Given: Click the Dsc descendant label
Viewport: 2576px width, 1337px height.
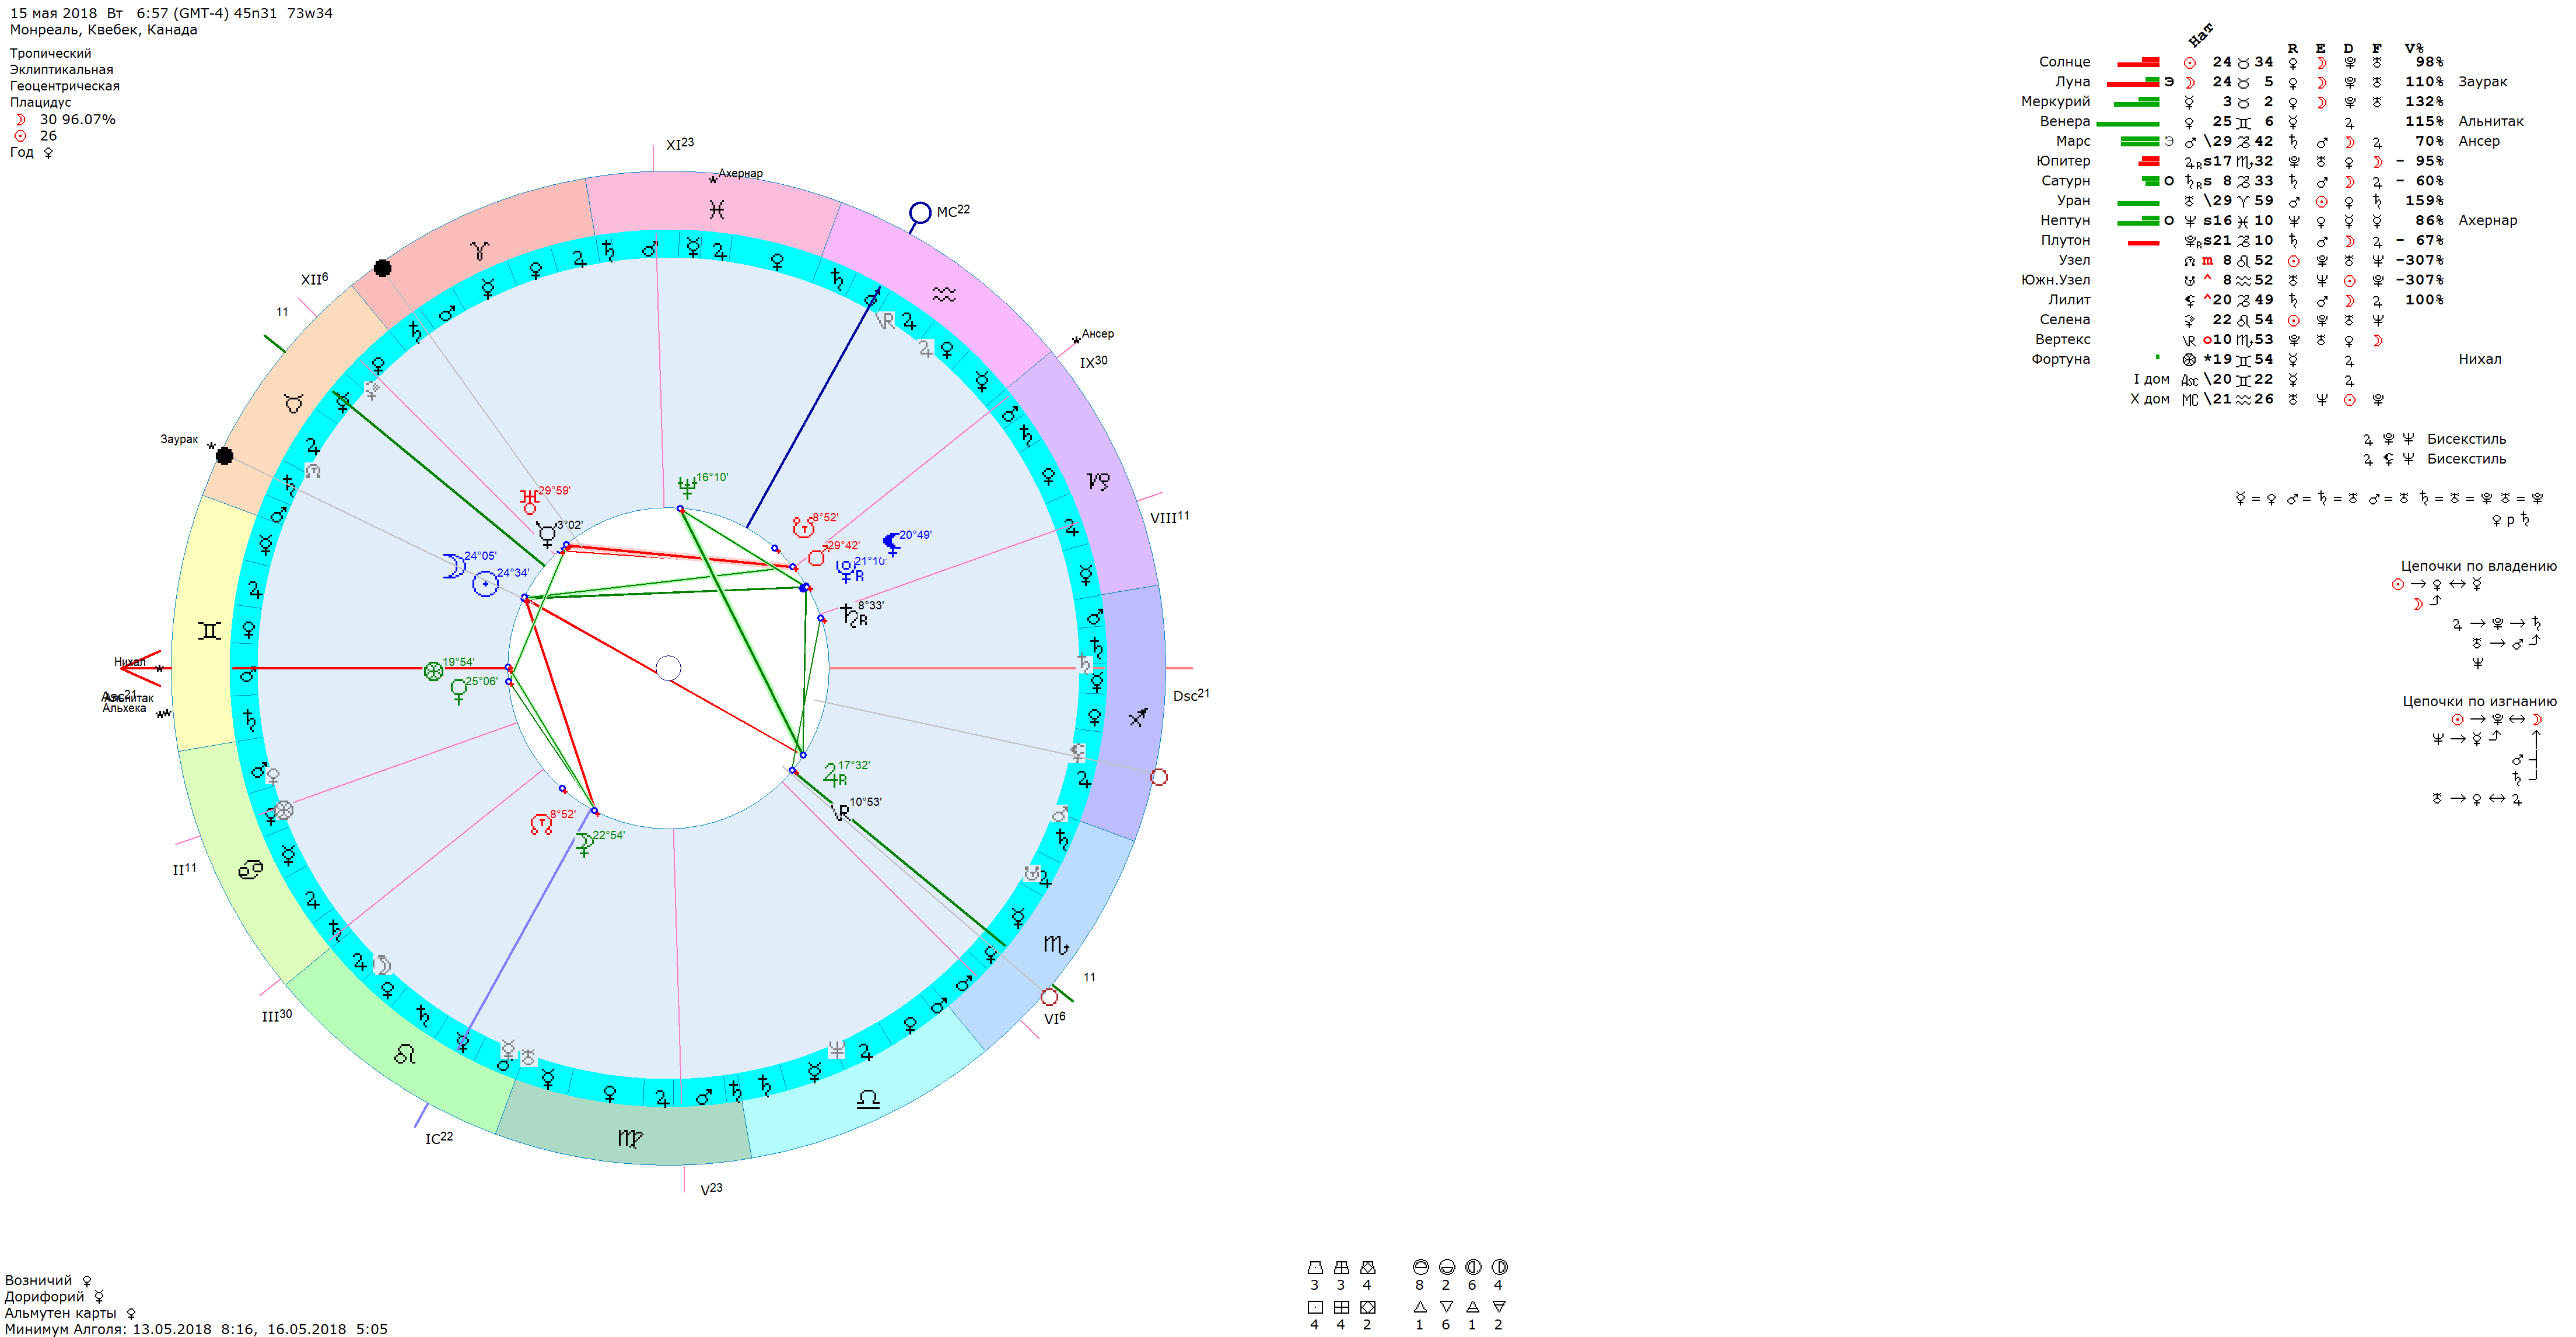Looking at the screenshot, I should (x=1191, y=696).
